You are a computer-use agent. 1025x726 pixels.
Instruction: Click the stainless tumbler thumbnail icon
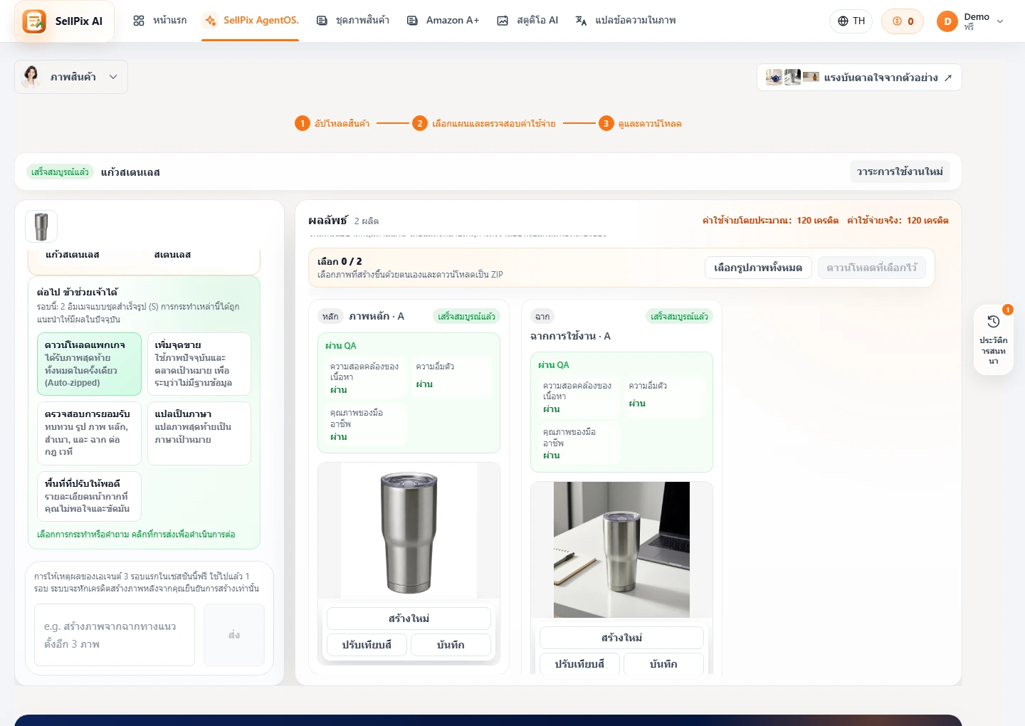[41, 227]
